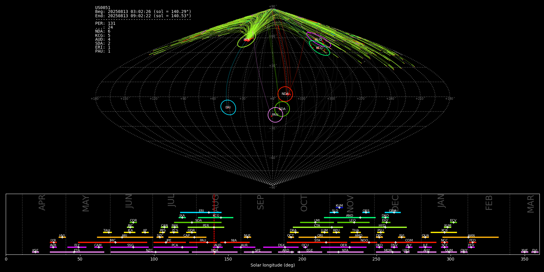Click the AAN shower bar in the timeline
Viewport: 544px width, 272px height.
coord(471,237)
